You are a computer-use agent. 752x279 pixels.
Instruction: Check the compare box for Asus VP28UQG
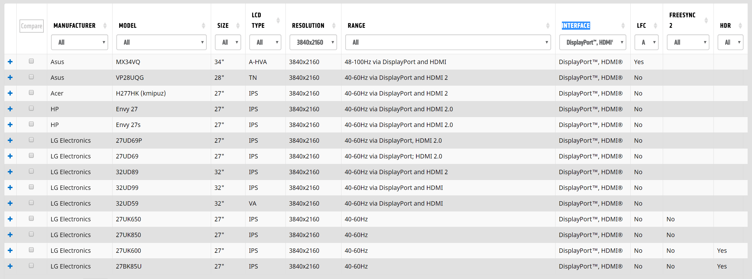[x=31, y=77]
